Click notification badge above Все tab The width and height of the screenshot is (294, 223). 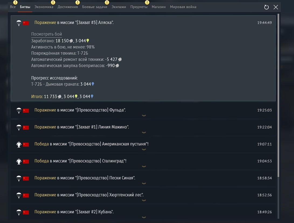[x=15, y=2]
